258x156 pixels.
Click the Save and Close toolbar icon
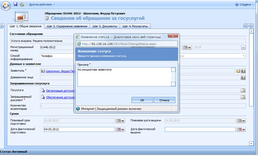22,5
